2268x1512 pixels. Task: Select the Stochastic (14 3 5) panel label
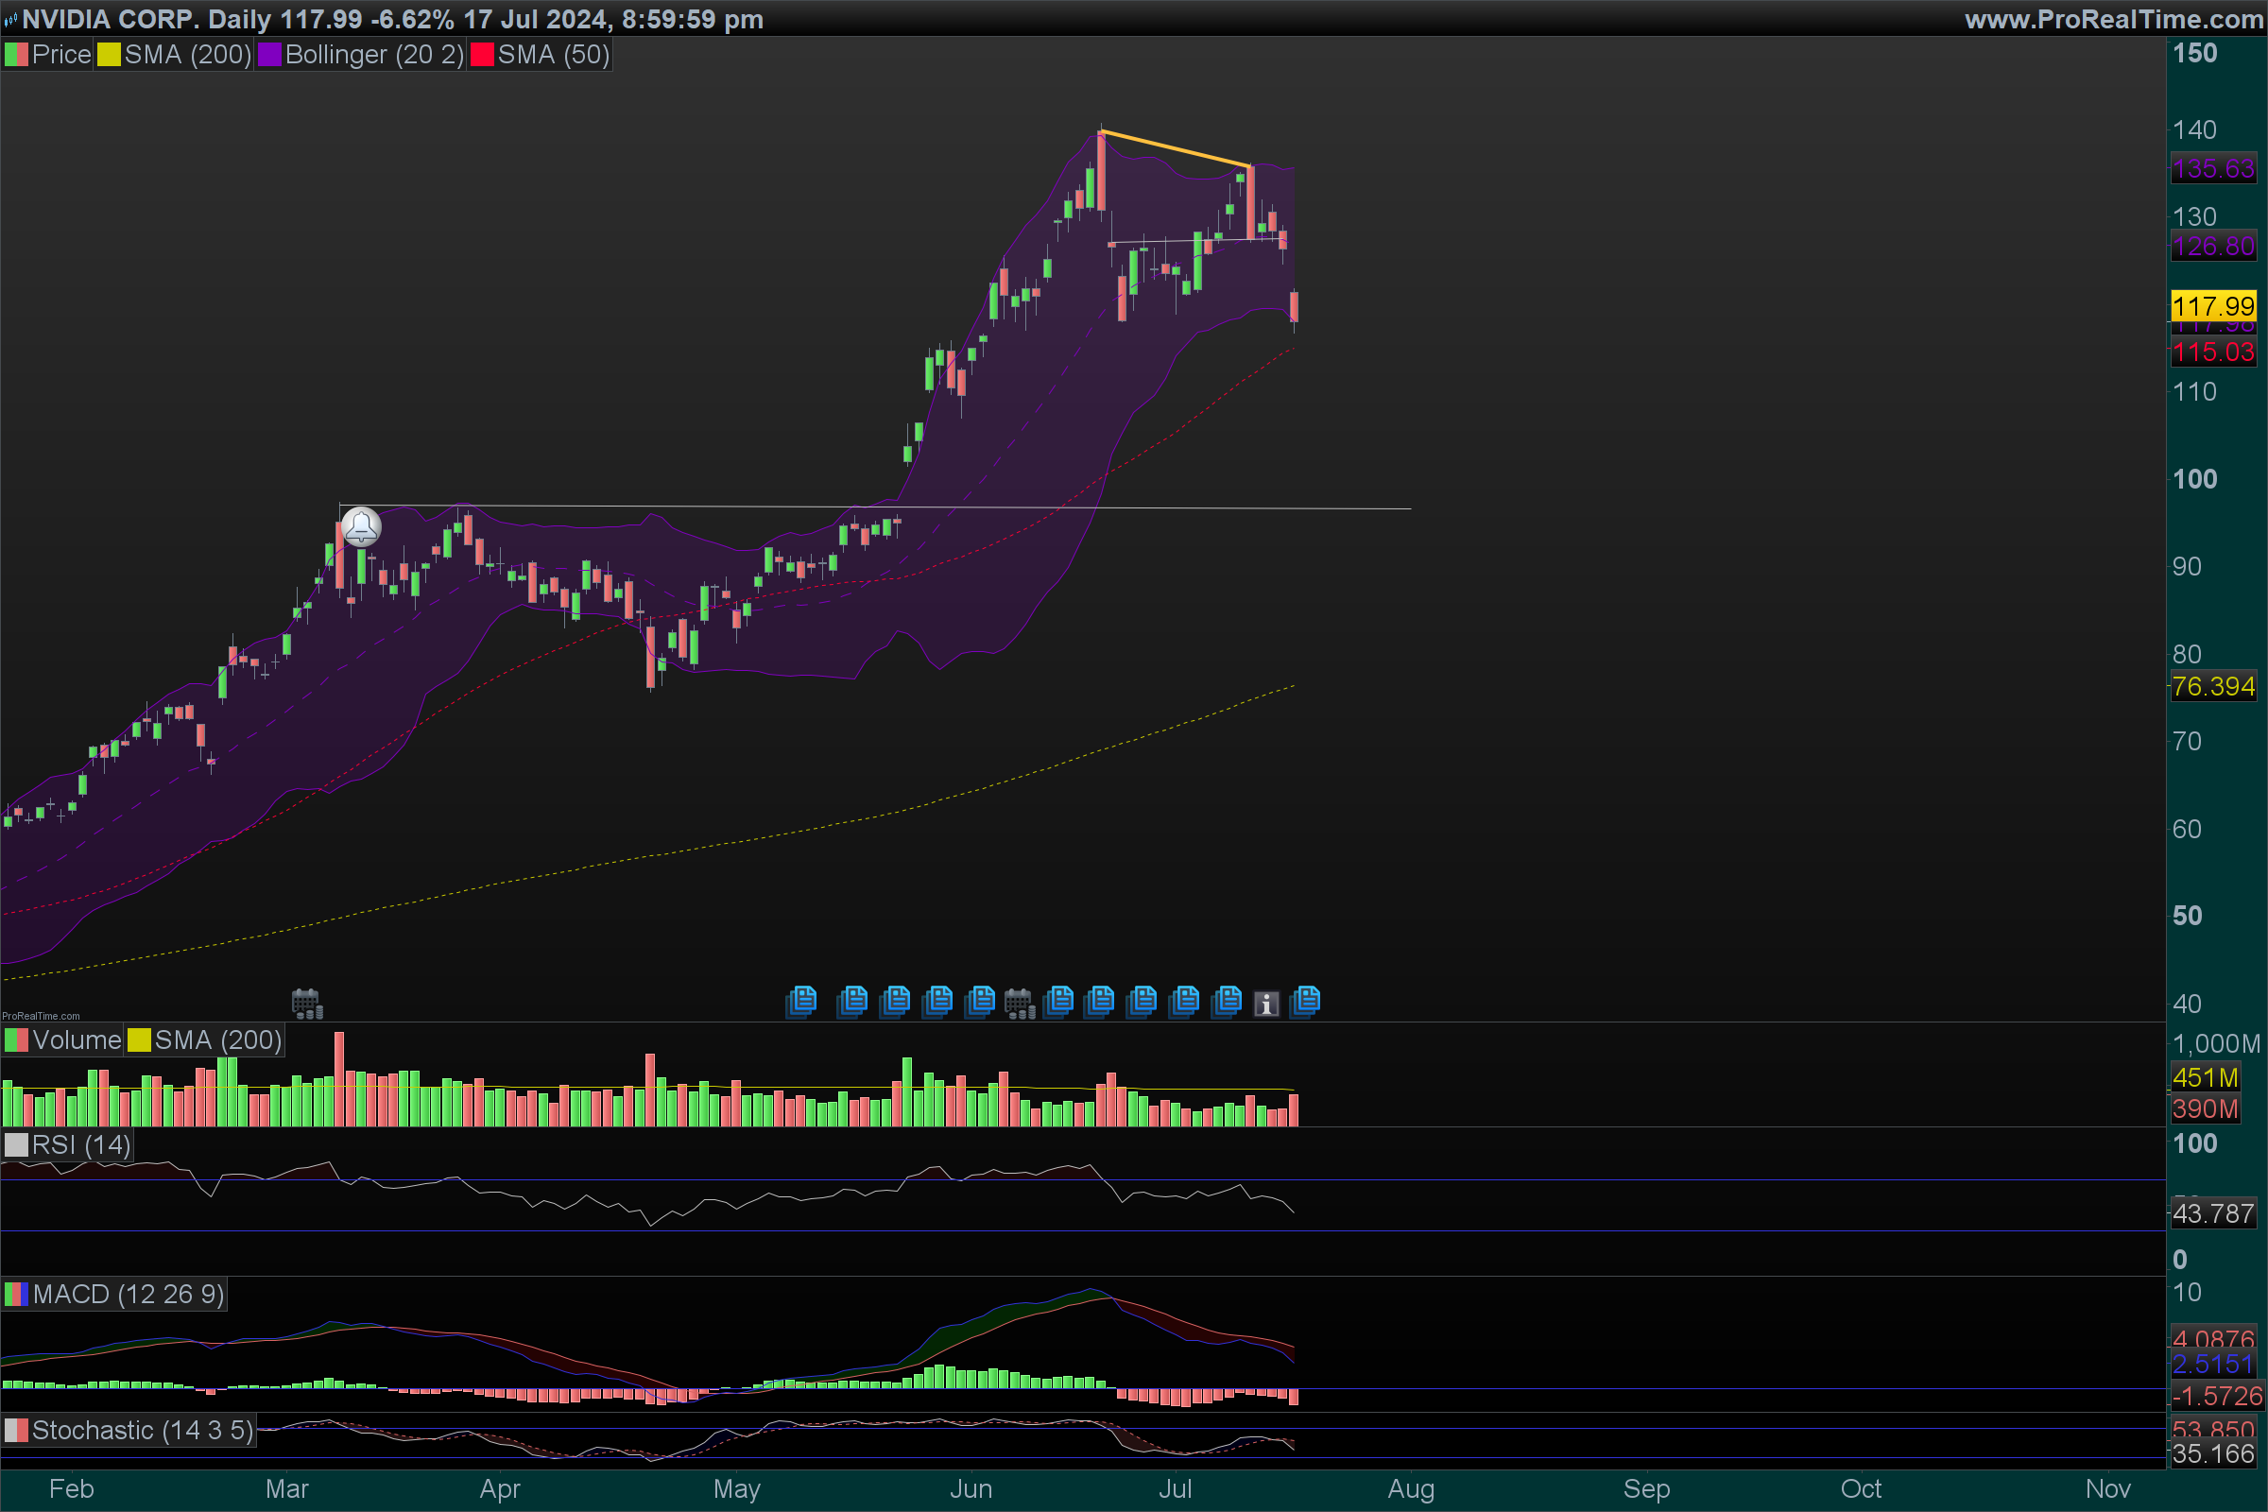pos(142,1430)
